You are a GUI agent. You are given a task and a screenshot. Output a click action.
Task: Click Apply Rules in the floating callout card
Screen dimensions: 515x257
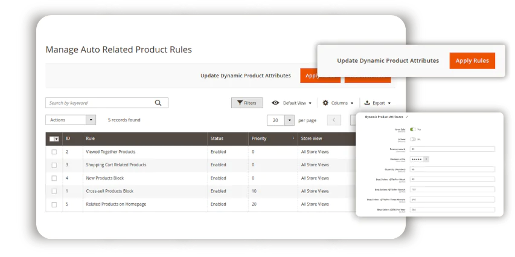pos(472,61)
